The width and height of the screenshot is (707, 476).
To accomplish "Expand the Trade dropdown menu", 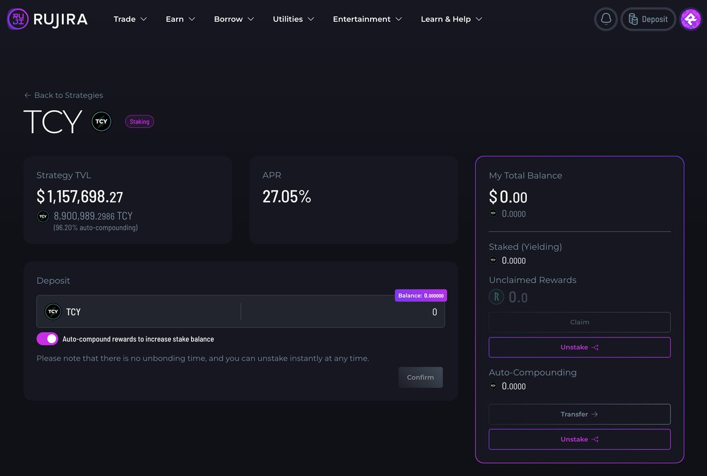I will pos(130,19).
